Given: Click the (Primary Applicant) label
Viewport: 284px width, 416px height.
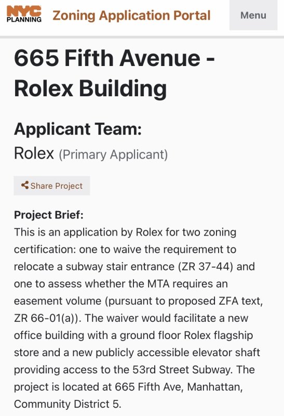Looking at the screenshot, I should (x=113, y=154).
